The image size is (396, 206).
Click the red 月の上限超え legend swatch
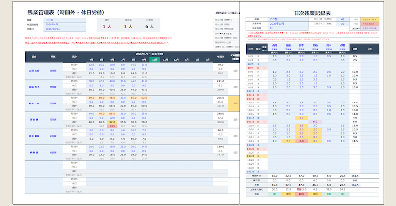pos(370,24)
